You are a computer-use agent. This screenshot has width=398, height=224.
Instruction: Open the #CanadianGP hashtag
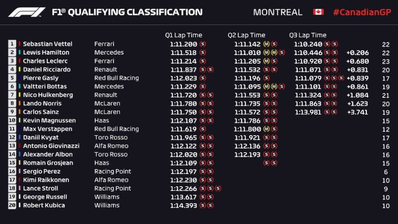pos(361,12)
